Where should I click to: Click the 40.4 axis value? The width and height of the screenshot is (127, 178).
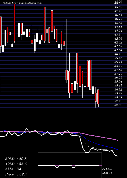117,54
